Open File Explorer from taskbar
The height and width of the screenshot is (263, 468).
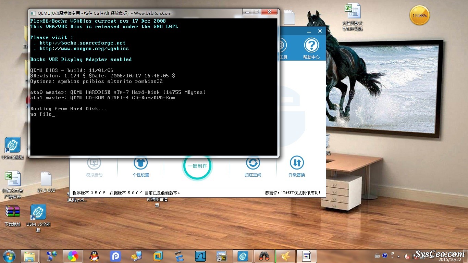pos(30,256)
